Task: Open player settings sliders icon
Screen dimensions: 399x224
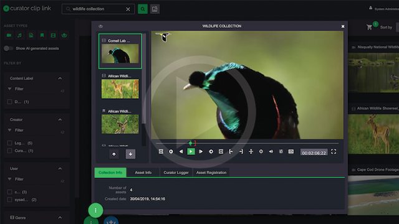Action: click(281, 152)
